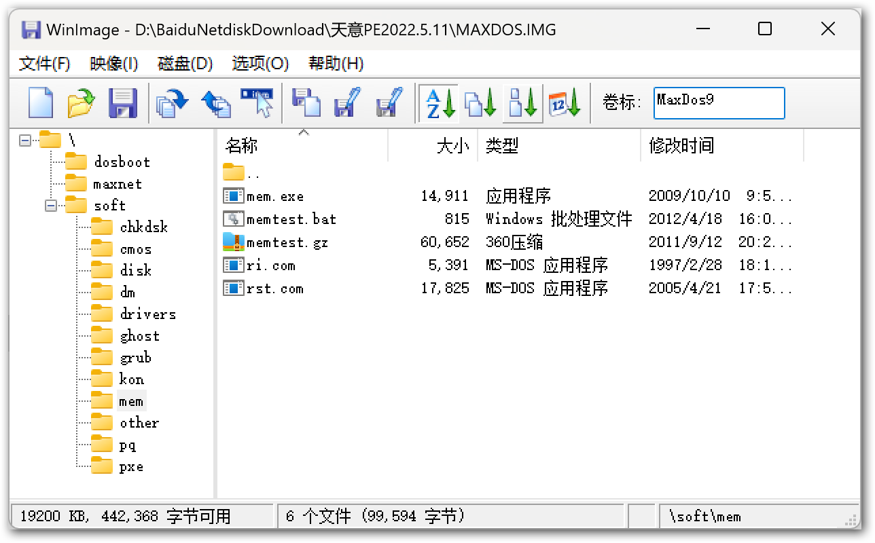The height and width of the screenshot is (543, 875).
Task: Click the second floppy-with-pen icon beside the sort buttons
Action: coord(389,103)
